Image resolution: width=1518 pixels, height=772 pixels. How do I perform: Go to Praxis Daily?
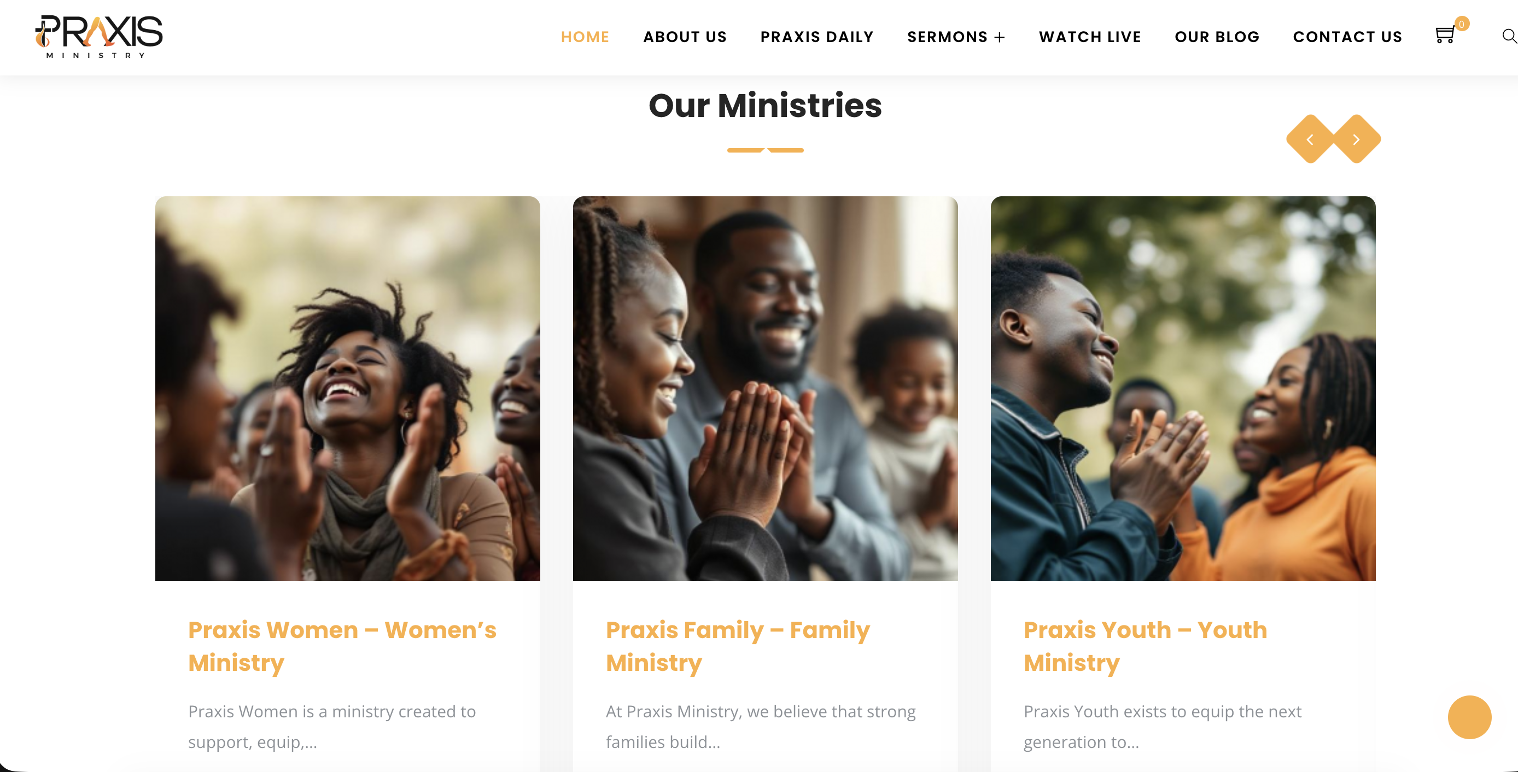(817, 37)
